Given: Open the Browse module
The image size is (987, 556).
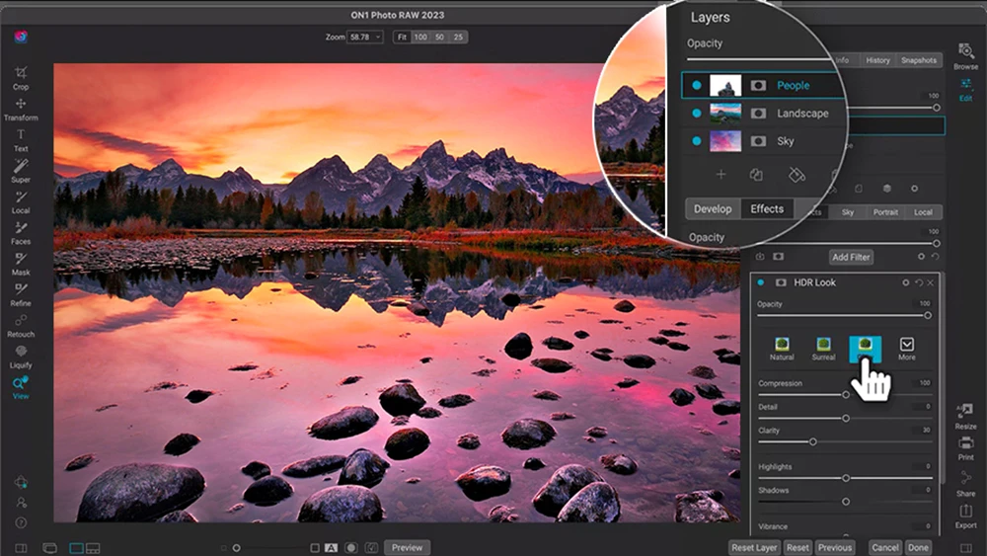Looking at the screenshot, I should 965,56.
